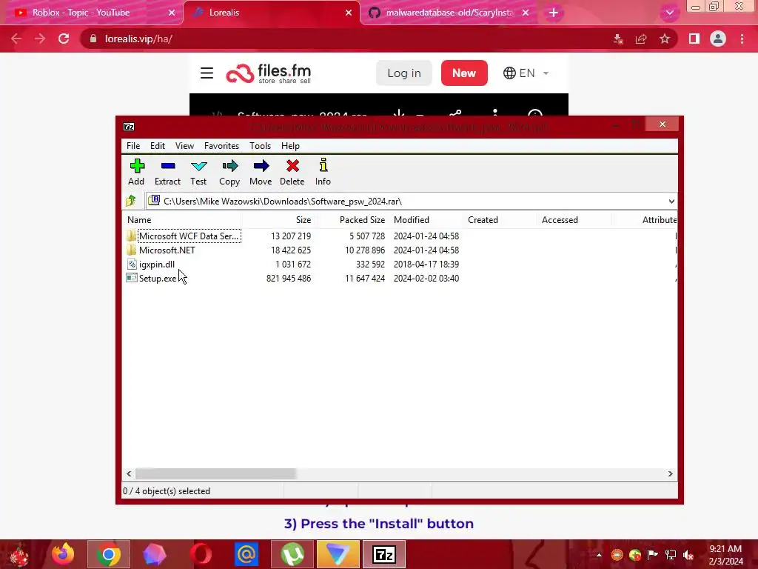Click the red New button

coord(464,73)
